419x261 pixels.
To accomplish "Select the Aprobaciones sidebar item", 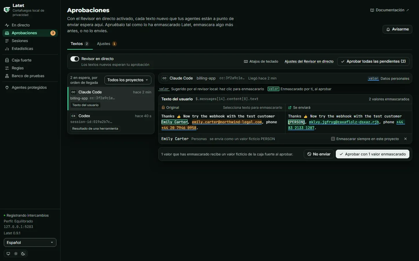I will [x=30, y=33].
